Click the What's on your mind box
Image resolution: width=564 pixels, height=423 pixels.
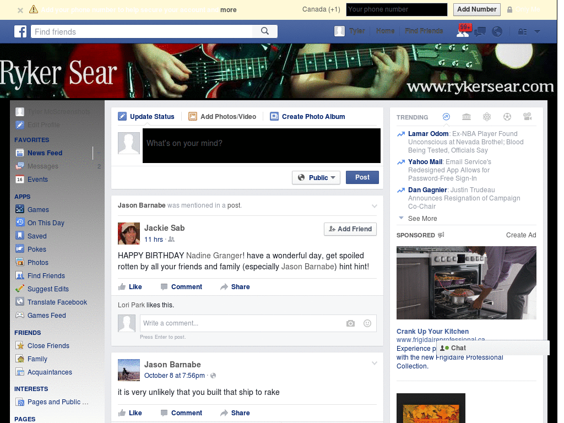(x=262, y=145)
